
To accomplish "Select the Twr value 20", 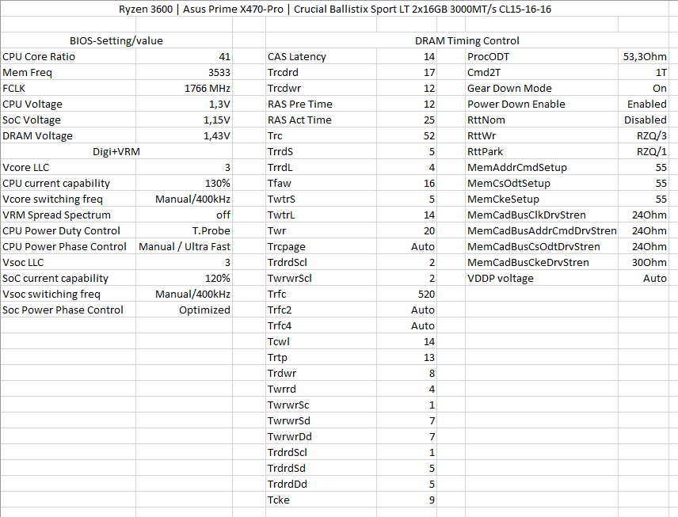I will 406,231.
